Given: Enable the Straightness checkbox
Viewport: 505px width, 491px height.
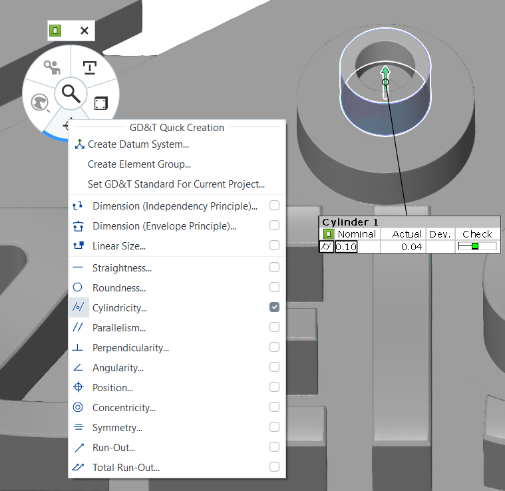Looking at the screenshot, I should 274,267.
